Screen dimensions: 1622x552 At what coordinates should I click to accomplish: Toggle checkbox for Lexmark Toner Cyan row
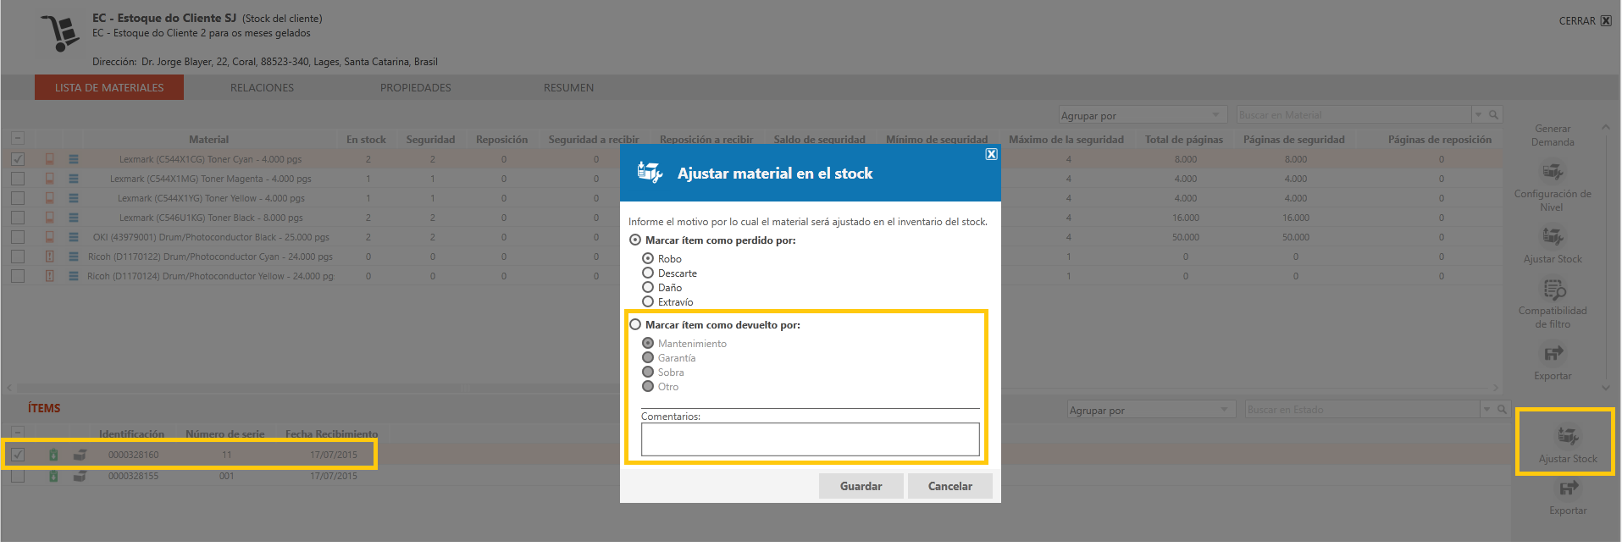18,159
